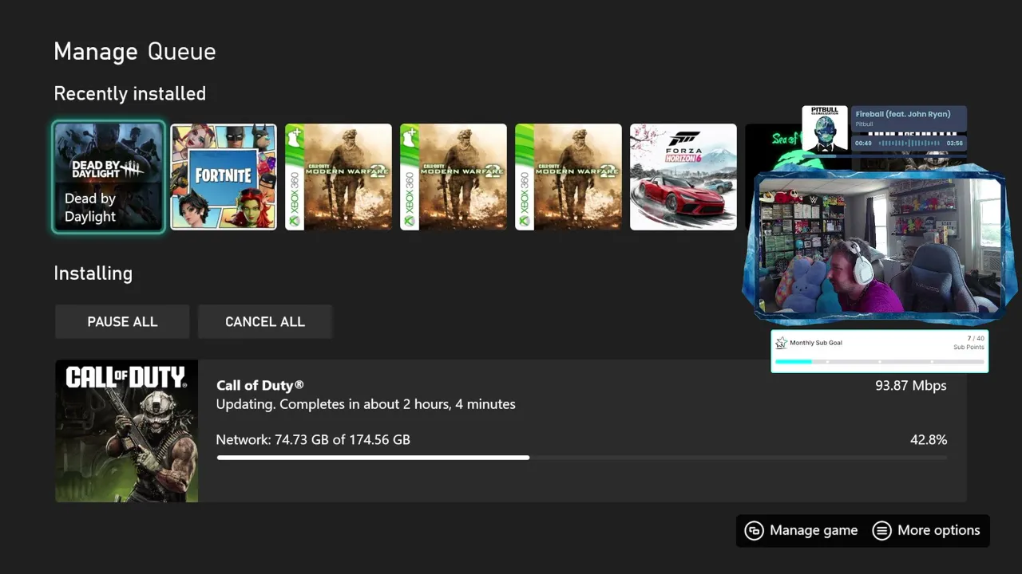Screen dimensions: 1022x574
Task: Cancel all installs with CANCEL ALL
Action: tap(265, 322)
